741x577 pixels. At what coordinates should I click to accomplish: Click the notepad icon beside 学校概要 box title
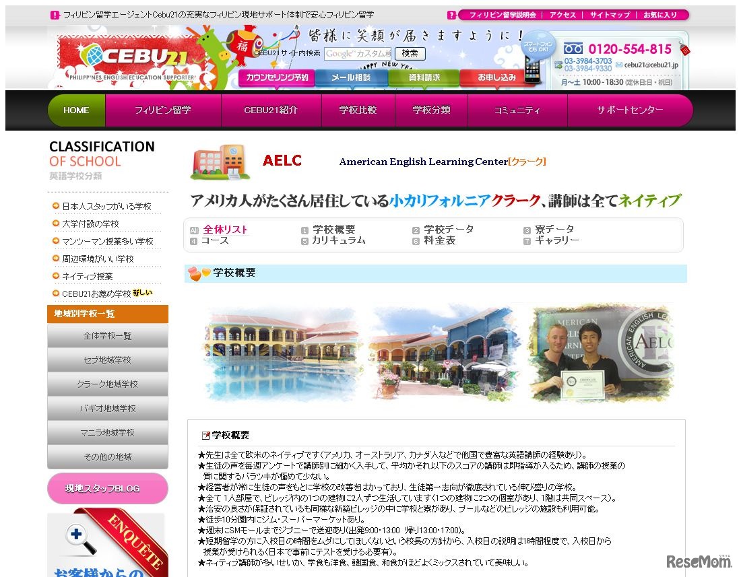click(205, 436)
